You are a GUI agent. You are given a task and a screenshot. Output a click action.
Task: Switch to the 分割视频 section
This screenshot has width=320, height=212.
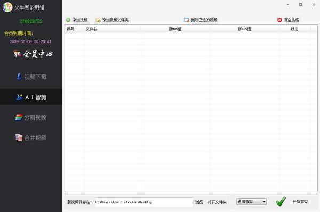31,117
